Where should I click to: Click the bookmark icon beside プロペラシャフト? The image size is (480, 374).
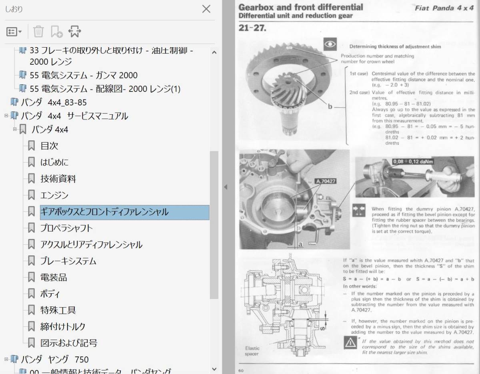(32, 228)
